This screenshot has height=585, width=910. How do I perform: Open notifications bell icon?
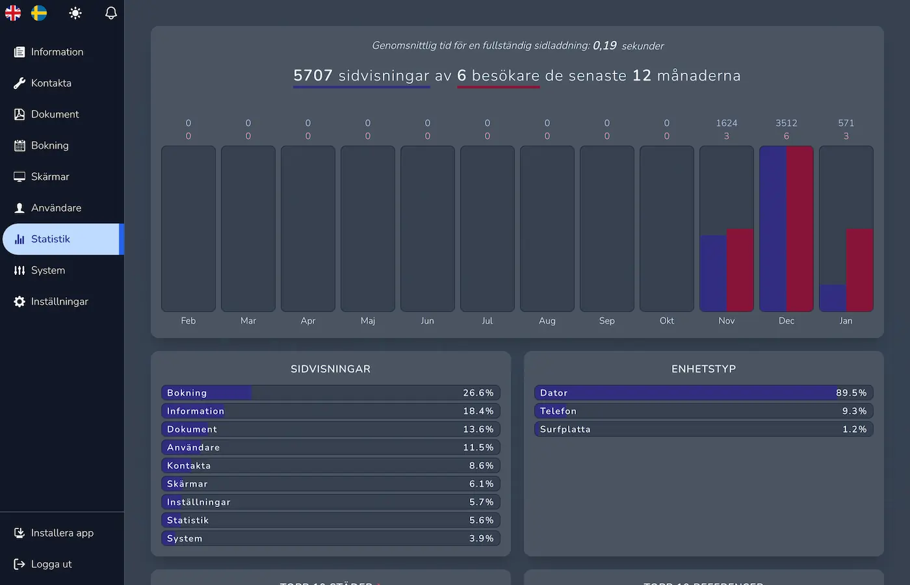click(x=111, y=13)
